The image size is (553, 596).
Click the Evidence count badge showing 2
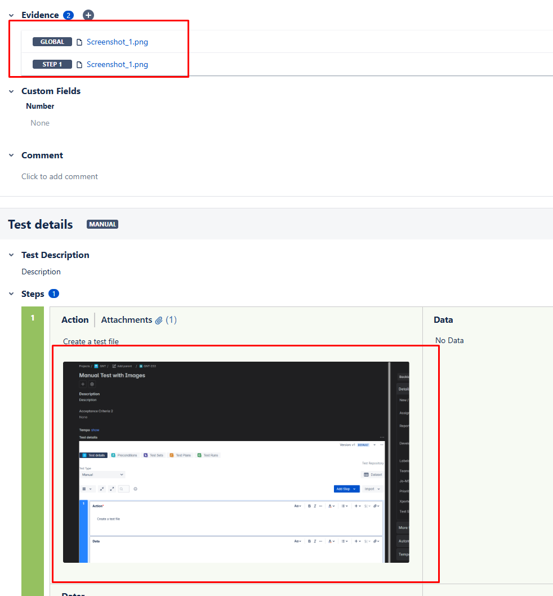(68, 15)
